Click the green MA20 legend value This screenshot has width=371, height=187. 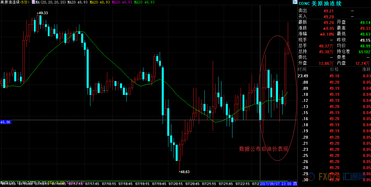pyautogui.click(x=144, y=2)
